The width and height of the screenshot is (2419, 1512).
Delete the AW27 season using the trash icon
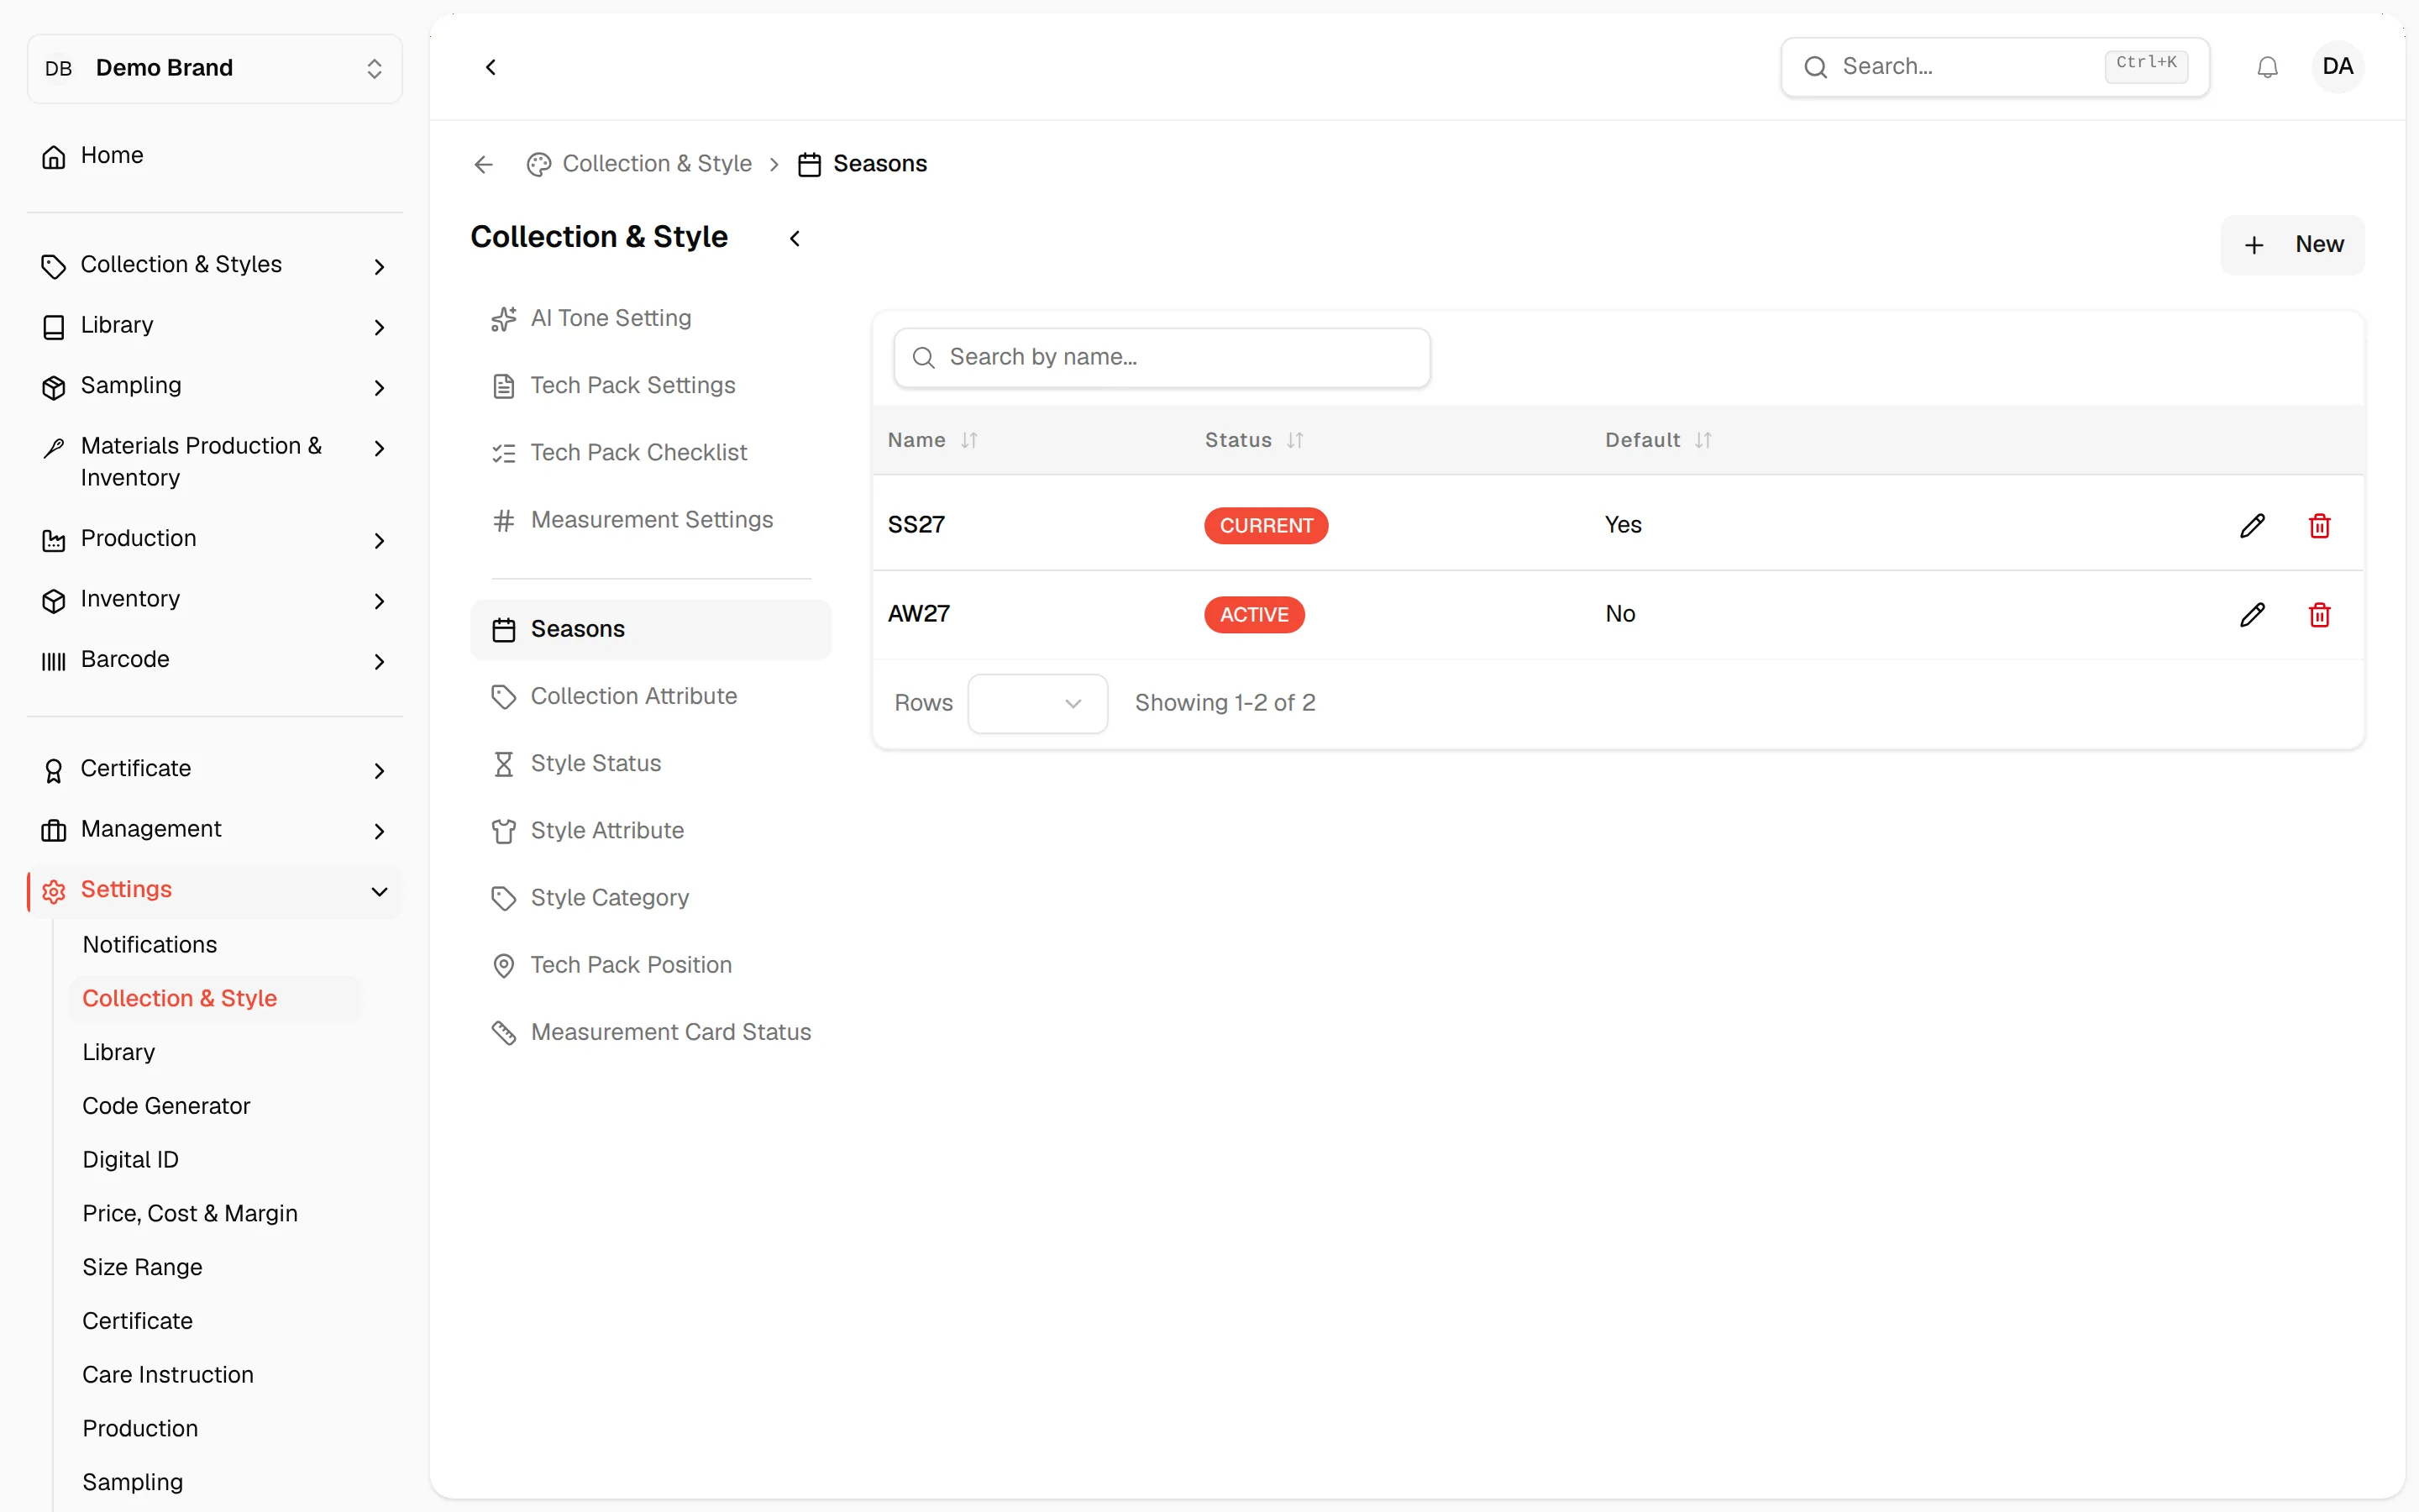(2319, 614)
